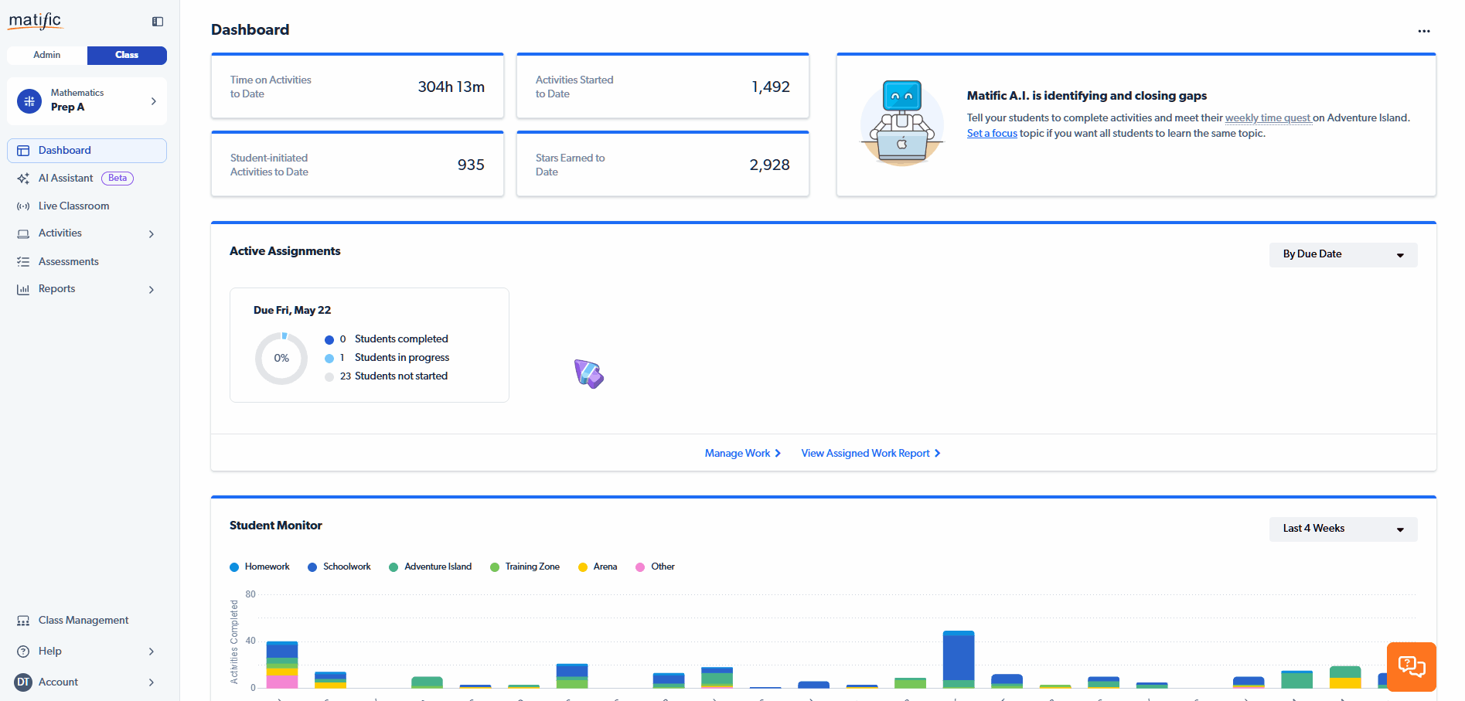Select the Class view toggle
This screenshot has width=1465, height=701.
[127, 56]
